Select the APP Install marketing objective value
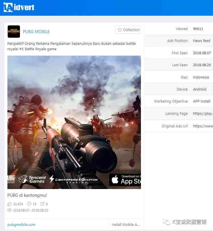Screen dimensions: 213x231 tap(202, 101)
